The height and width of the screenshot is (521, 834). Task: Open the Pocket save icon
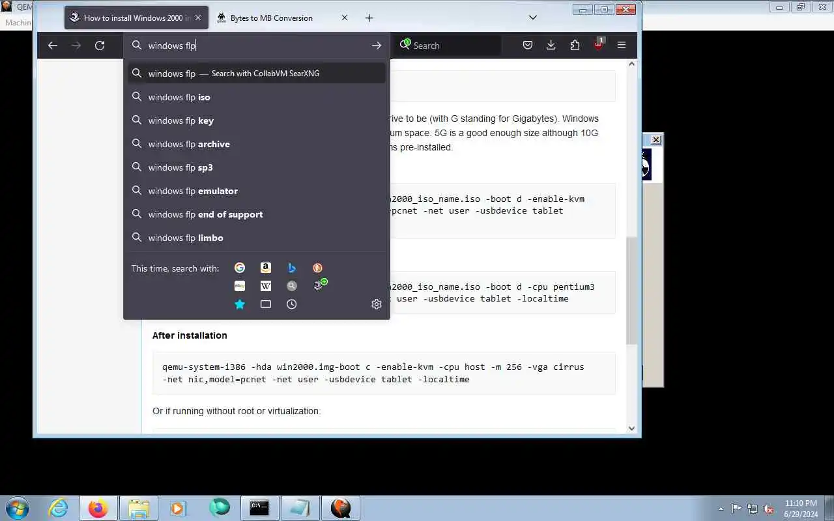click(528, 46)
